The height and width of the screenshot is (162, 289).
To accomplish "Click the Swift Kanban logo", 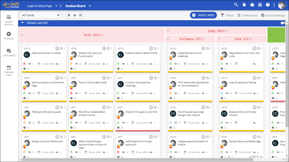I will tap(11, 5).
